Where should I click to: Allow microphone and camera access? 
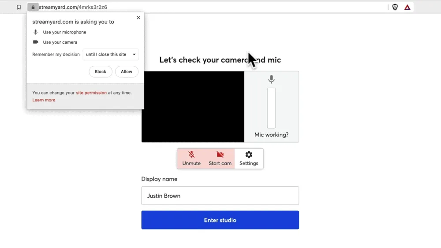(127, 71)
